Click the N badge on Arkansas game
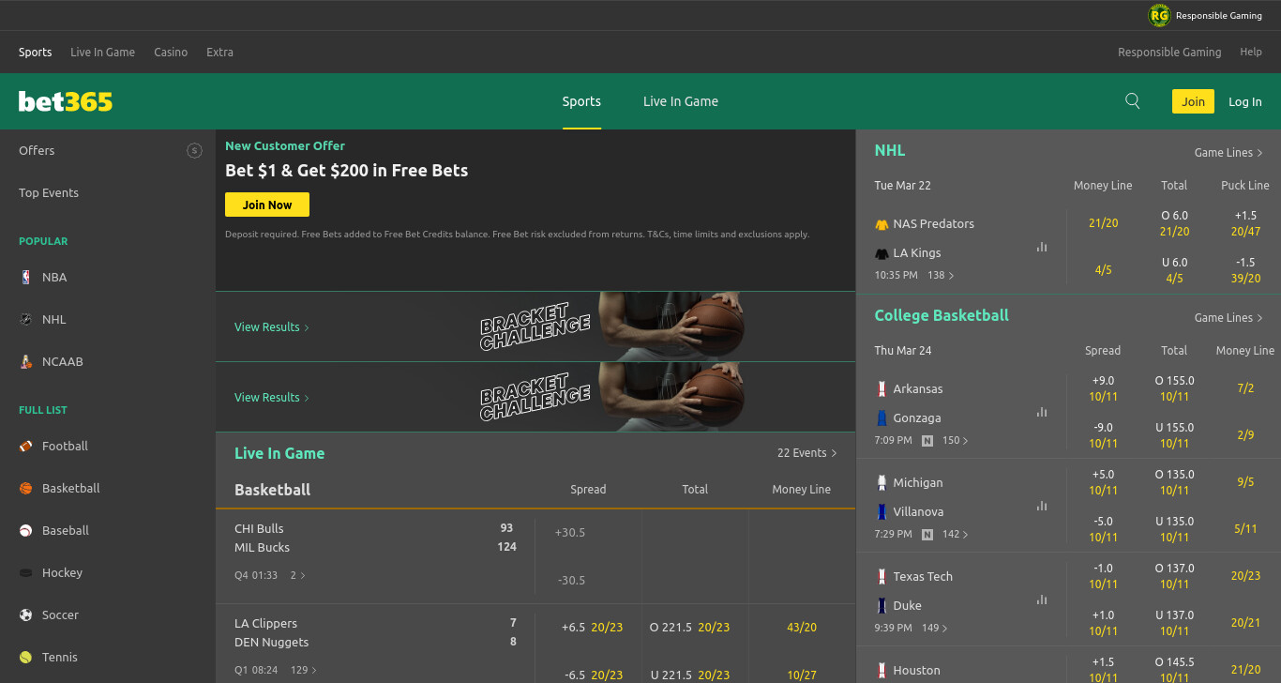 (x=927, y=441)
